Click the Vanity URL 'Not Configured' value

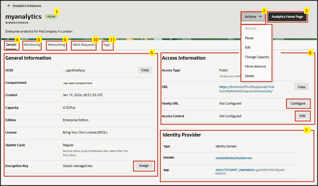[x=230, y=103]
